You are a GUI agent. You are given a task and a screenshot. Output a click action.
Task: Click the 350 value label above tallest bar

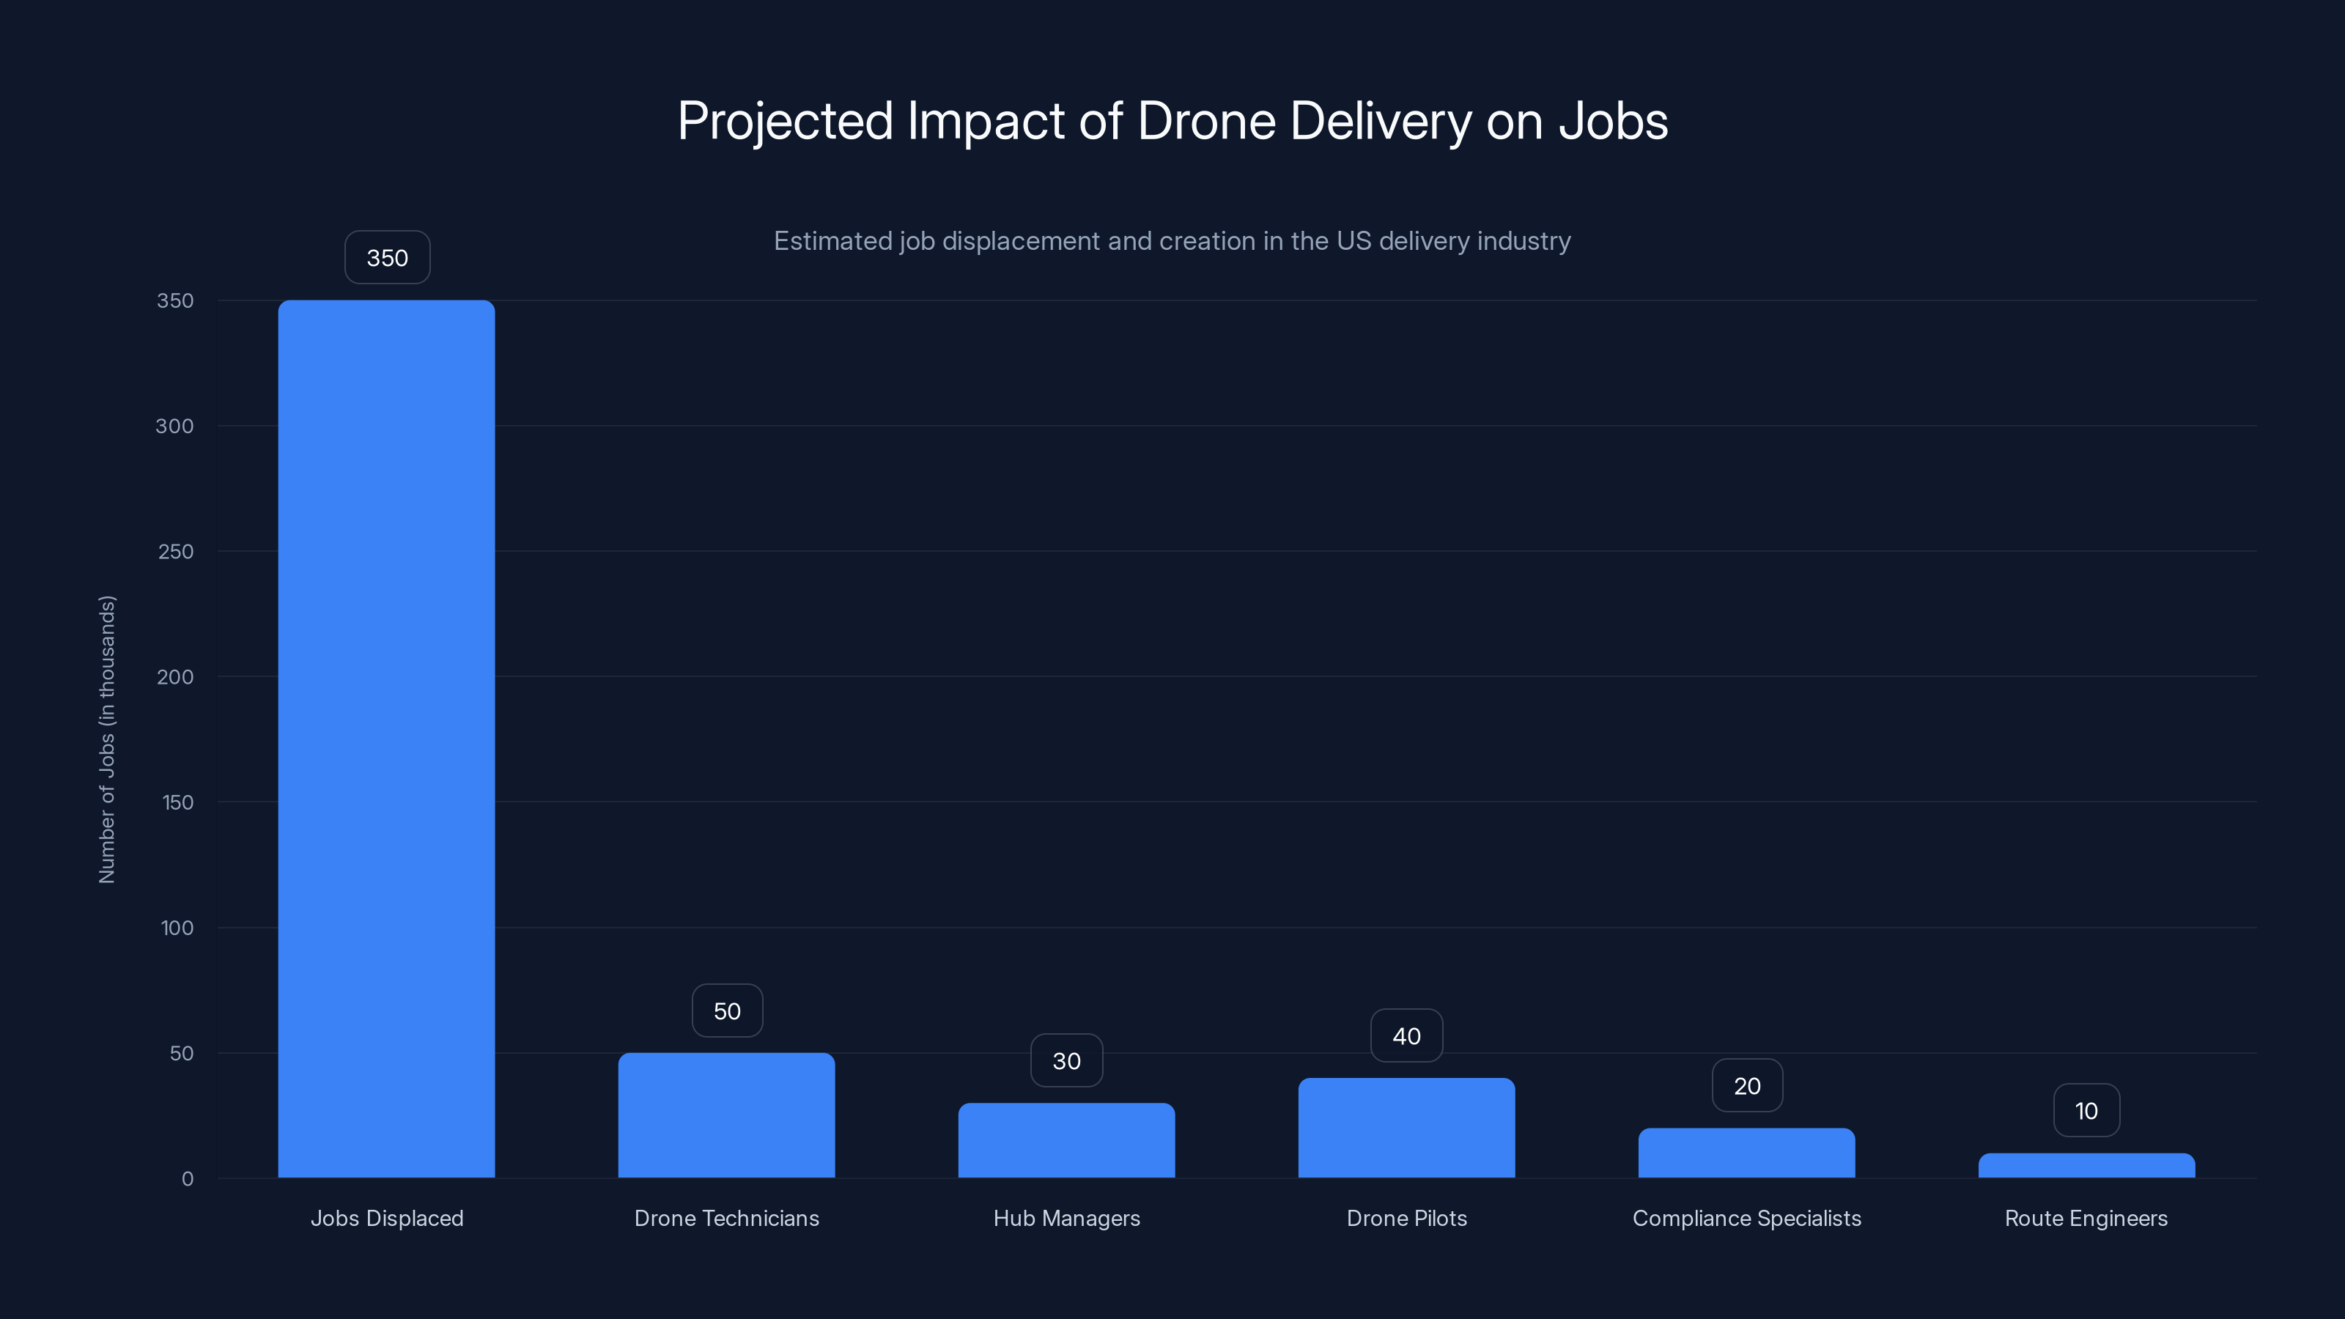point(387,258)
